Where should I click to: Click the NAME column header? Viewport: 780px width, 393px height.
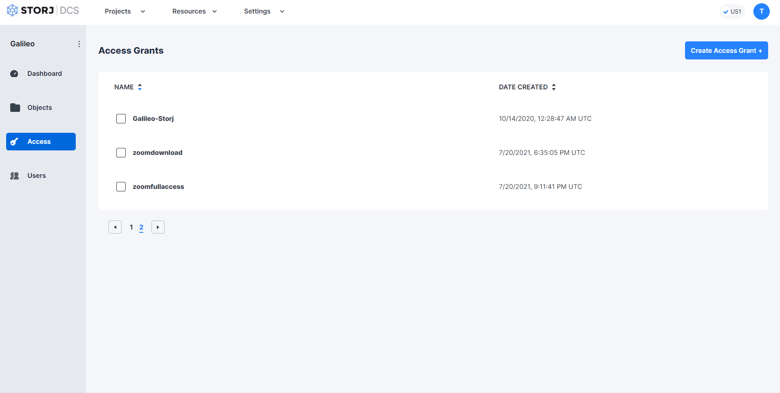point(124,87)
